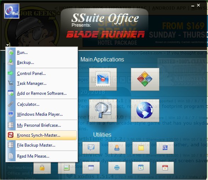Click monitor icon beside Windows Media Player
This screenshot has height=180, width=208.
11,114
